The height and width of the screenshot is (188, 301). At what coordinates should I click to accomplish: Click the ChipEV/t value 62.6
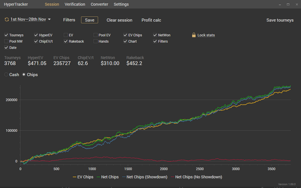(83, 63)
